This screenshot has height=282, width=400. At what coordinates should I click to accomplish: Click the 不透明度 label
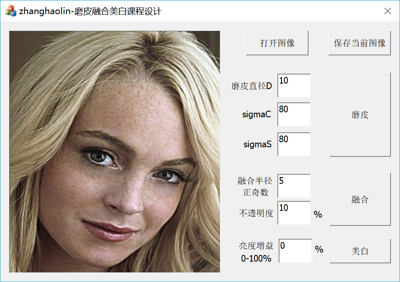pos(256,213)
